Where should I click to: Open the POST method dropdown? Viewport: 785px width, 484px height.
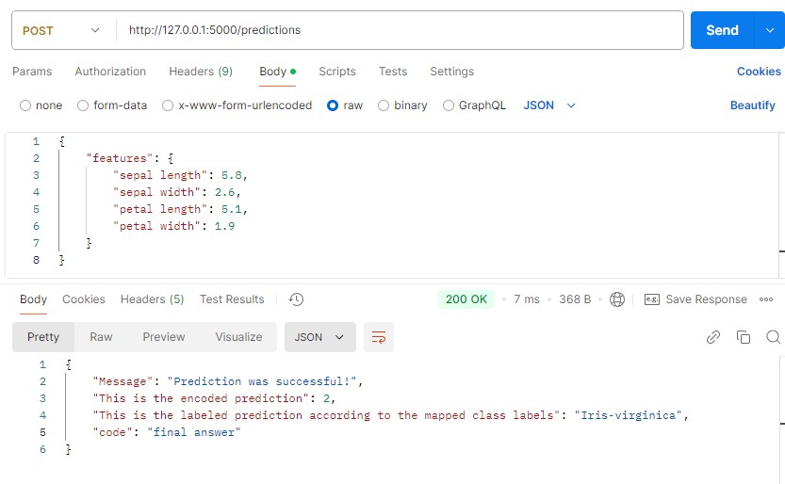61,30
